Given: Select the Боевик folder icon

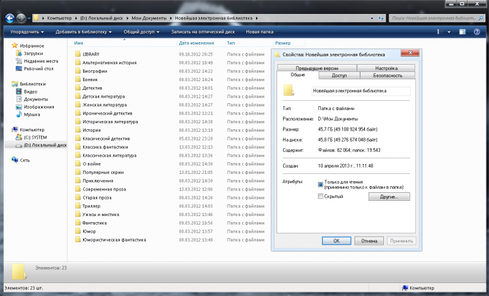Looking at the screenshot, I should 78,79.
